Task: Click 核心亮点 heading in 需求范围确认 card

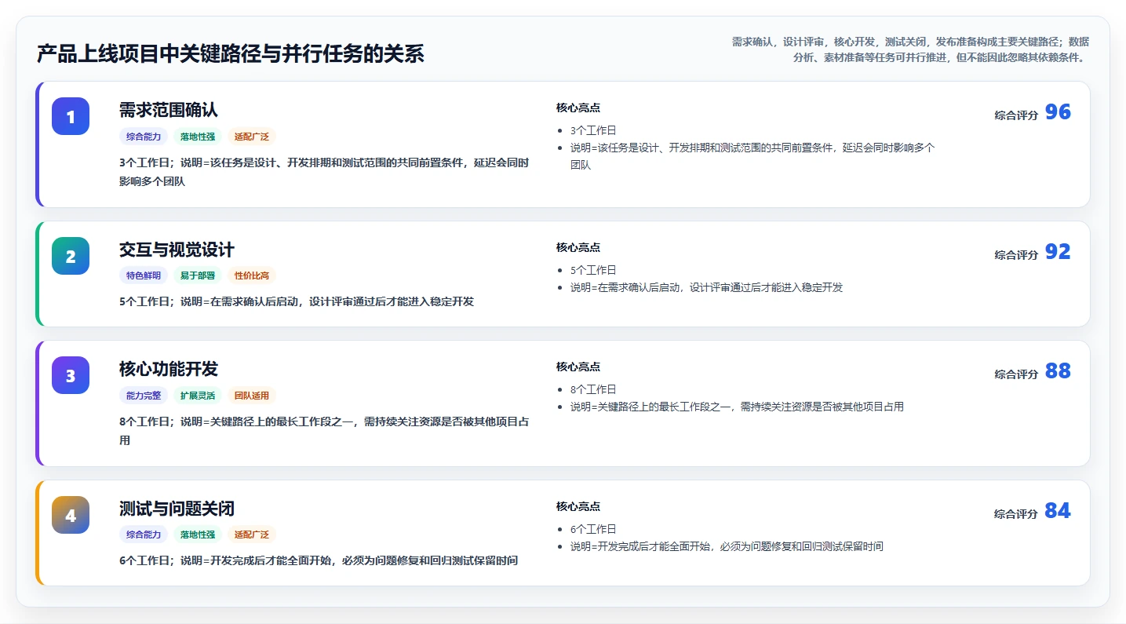Action: tap(578, 108)
